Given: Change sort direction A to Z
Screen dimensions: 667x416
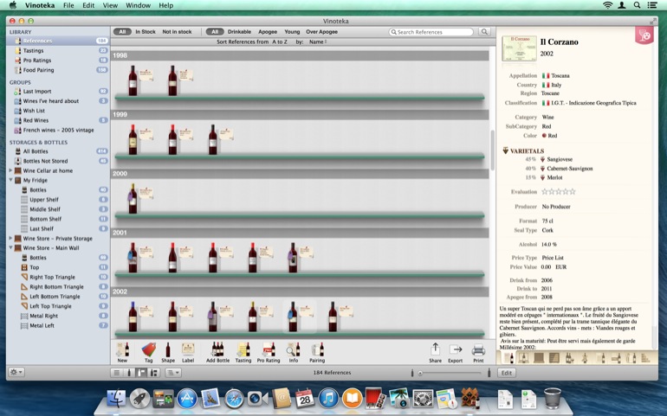Looking at the screenshot, I should coord(280,42).
